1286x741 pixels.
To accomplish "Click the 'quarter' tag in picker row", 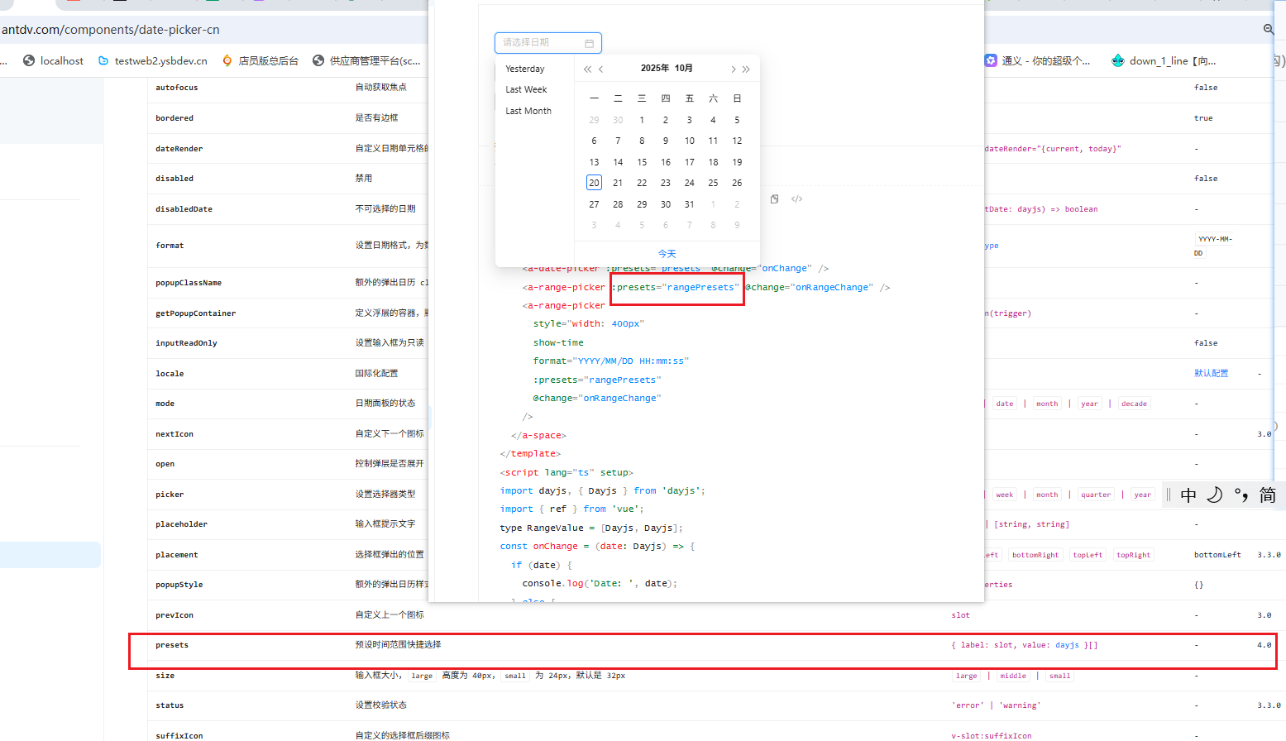I will pos(1096,495).
